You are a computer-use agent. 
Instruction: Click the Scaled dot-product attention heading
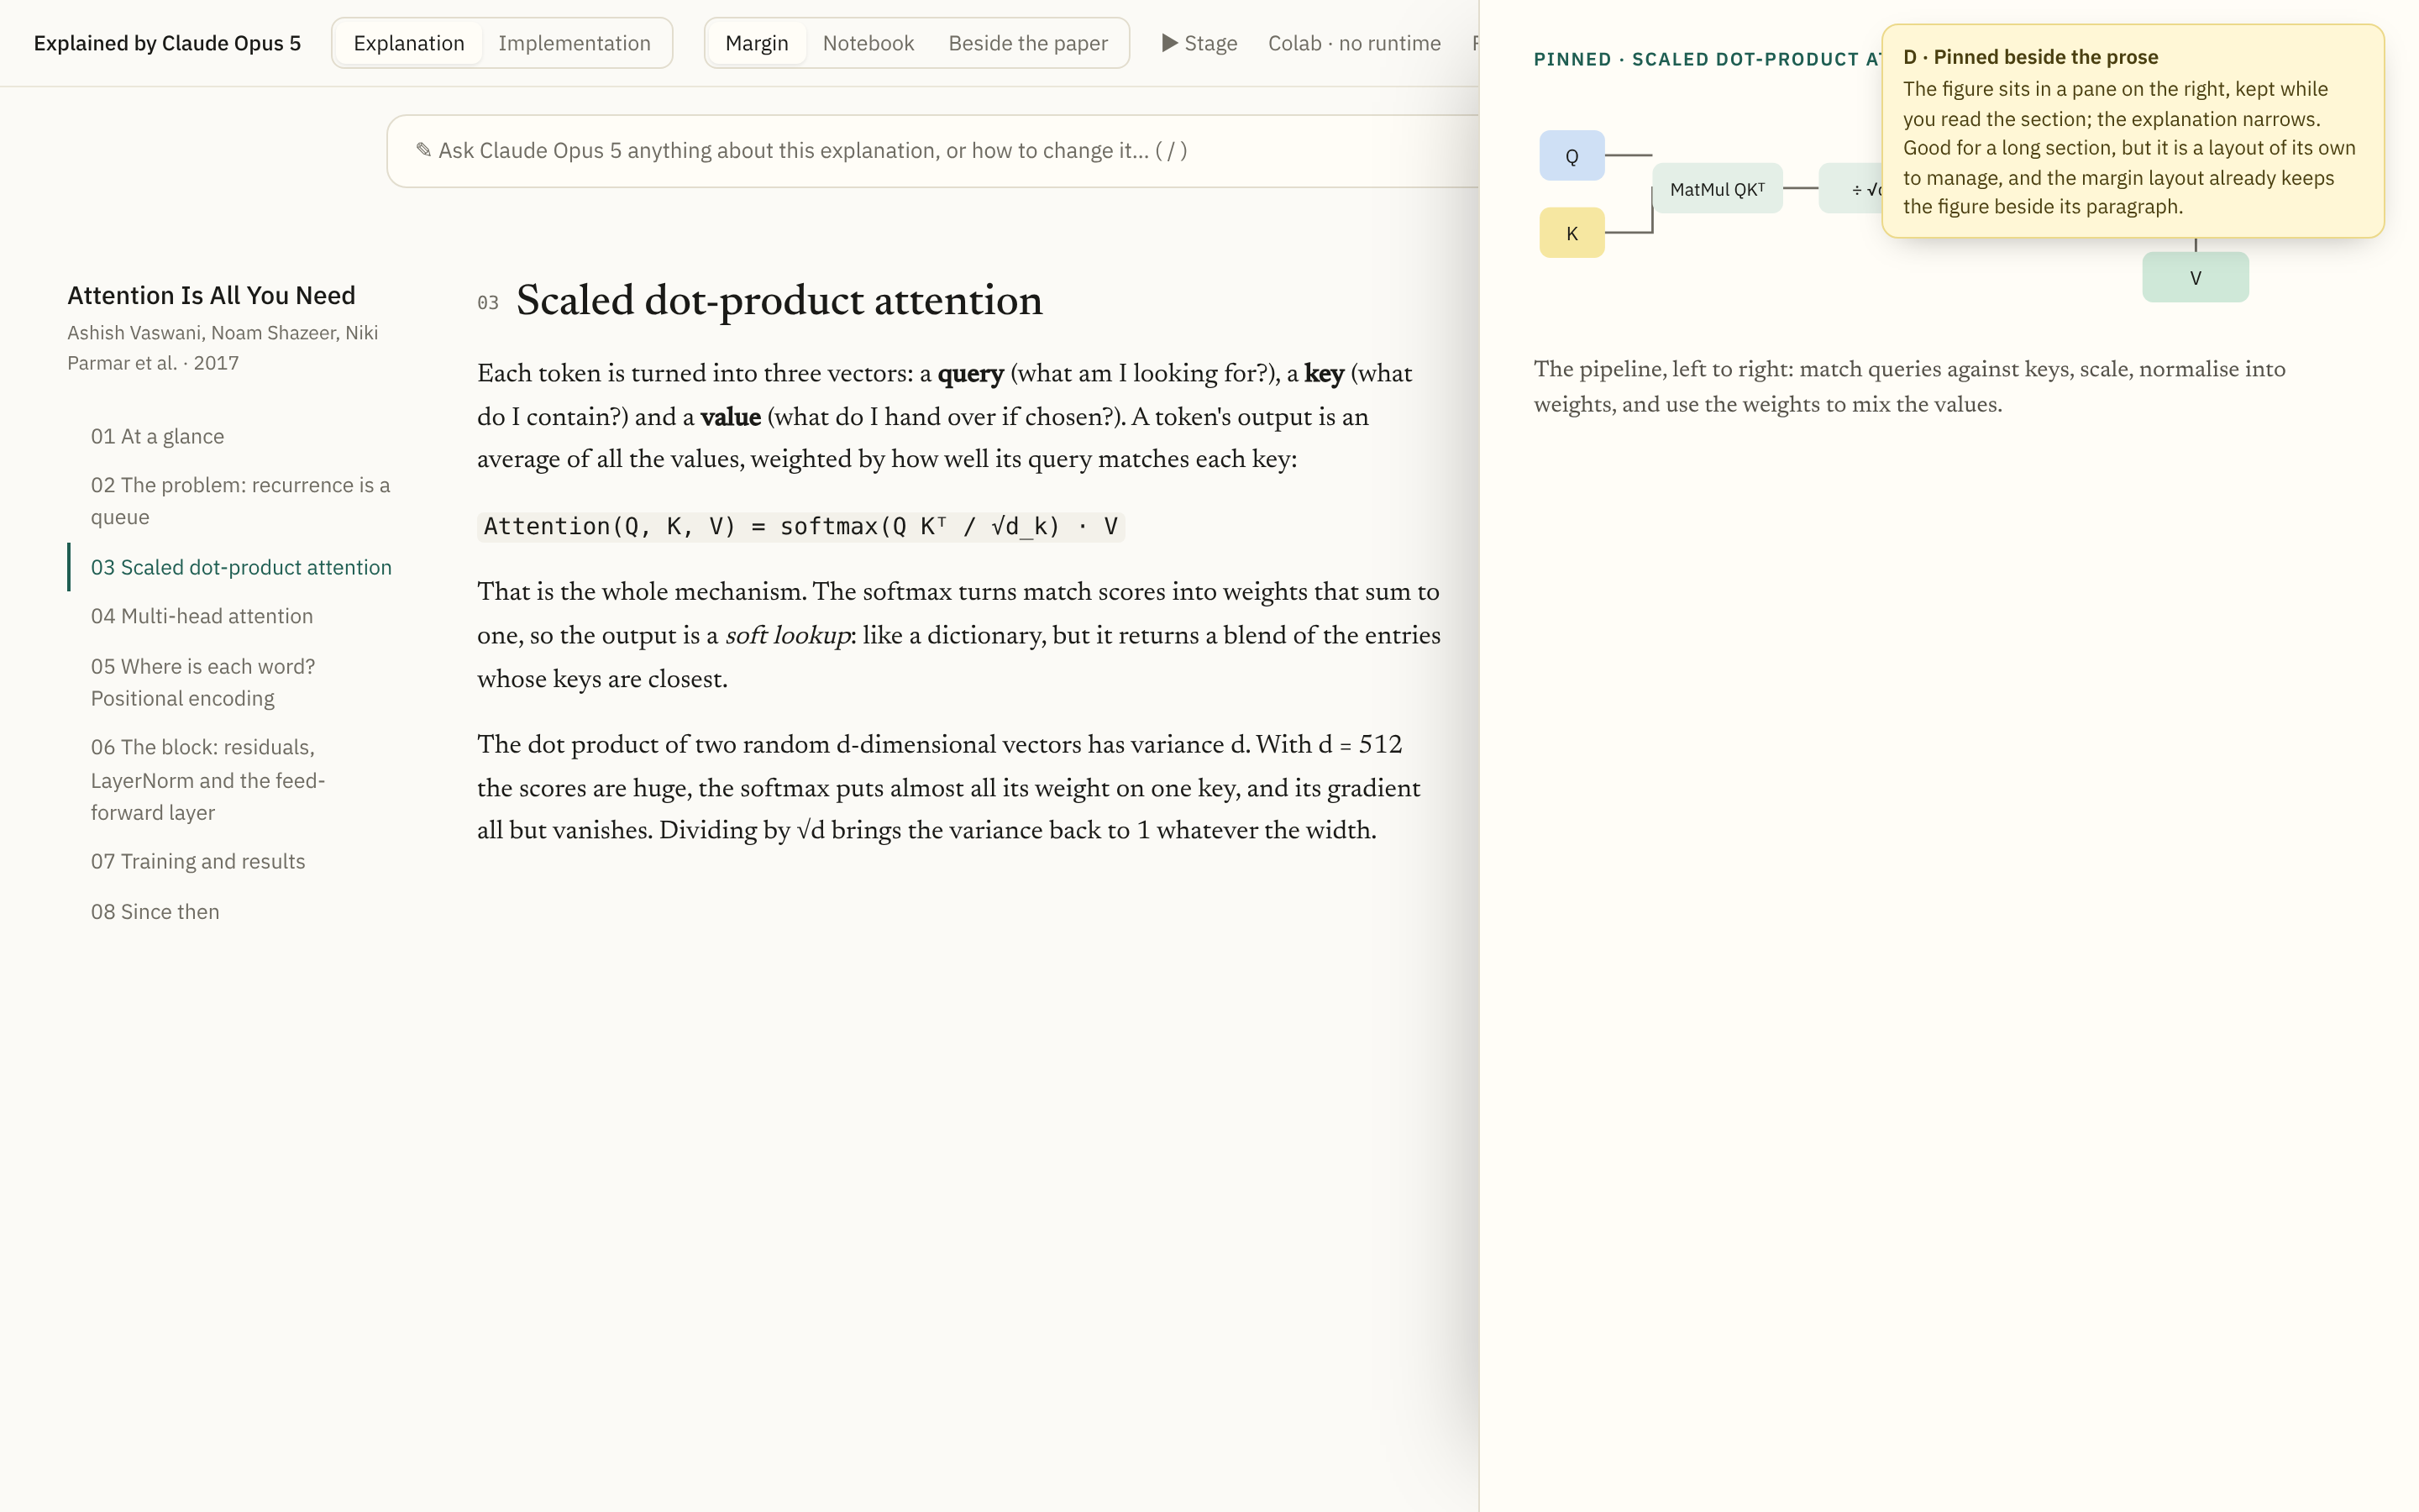[x=779, y=301]
